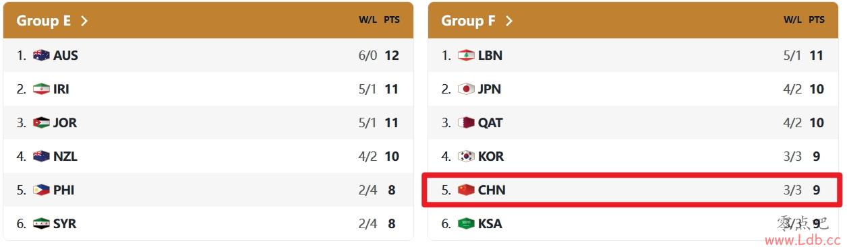
Task: Click the Jordan flag next to JOR
Action: (x=41, y=122)
